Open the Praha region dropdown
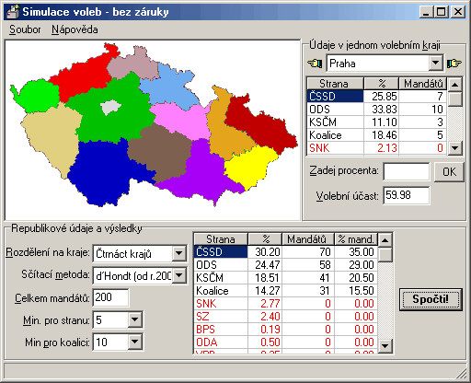 pyautogui.click(x=436, y=64)
